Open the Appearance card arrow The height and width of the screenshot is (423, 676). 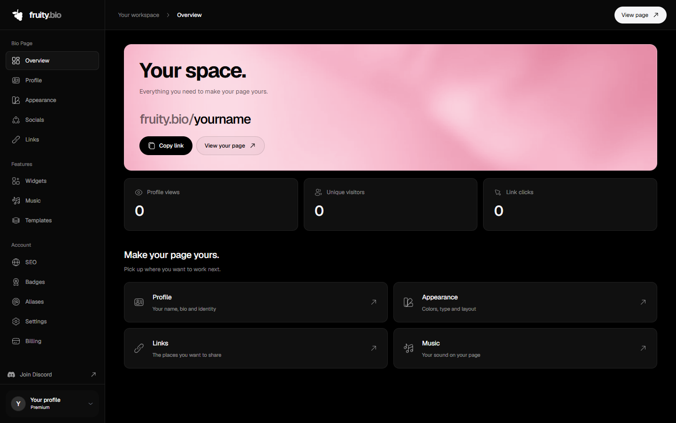coord(643,302)
